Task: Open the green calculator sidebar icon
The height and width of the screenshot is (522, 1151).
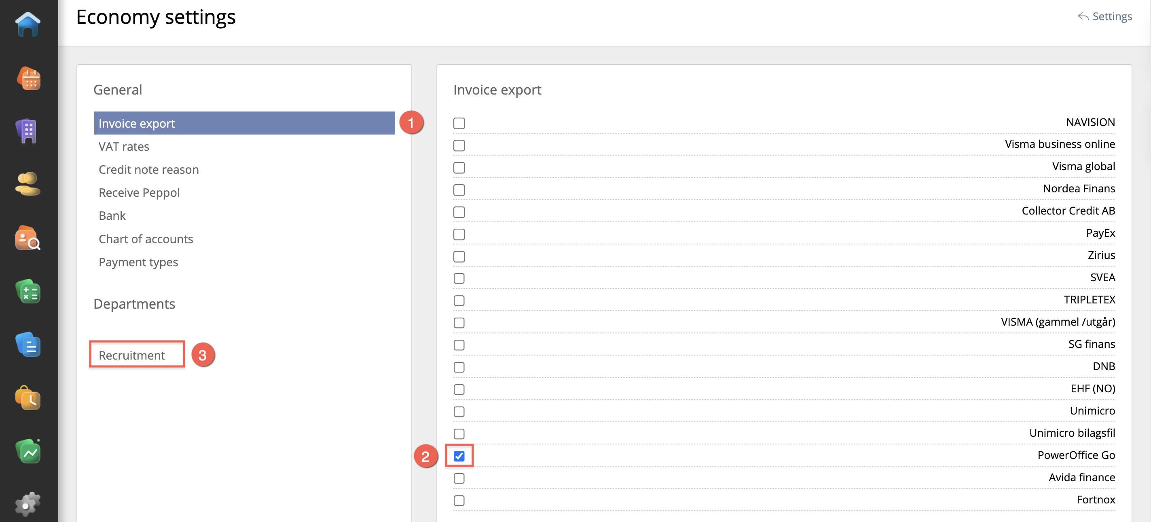Action: click(x=28, y=291)
